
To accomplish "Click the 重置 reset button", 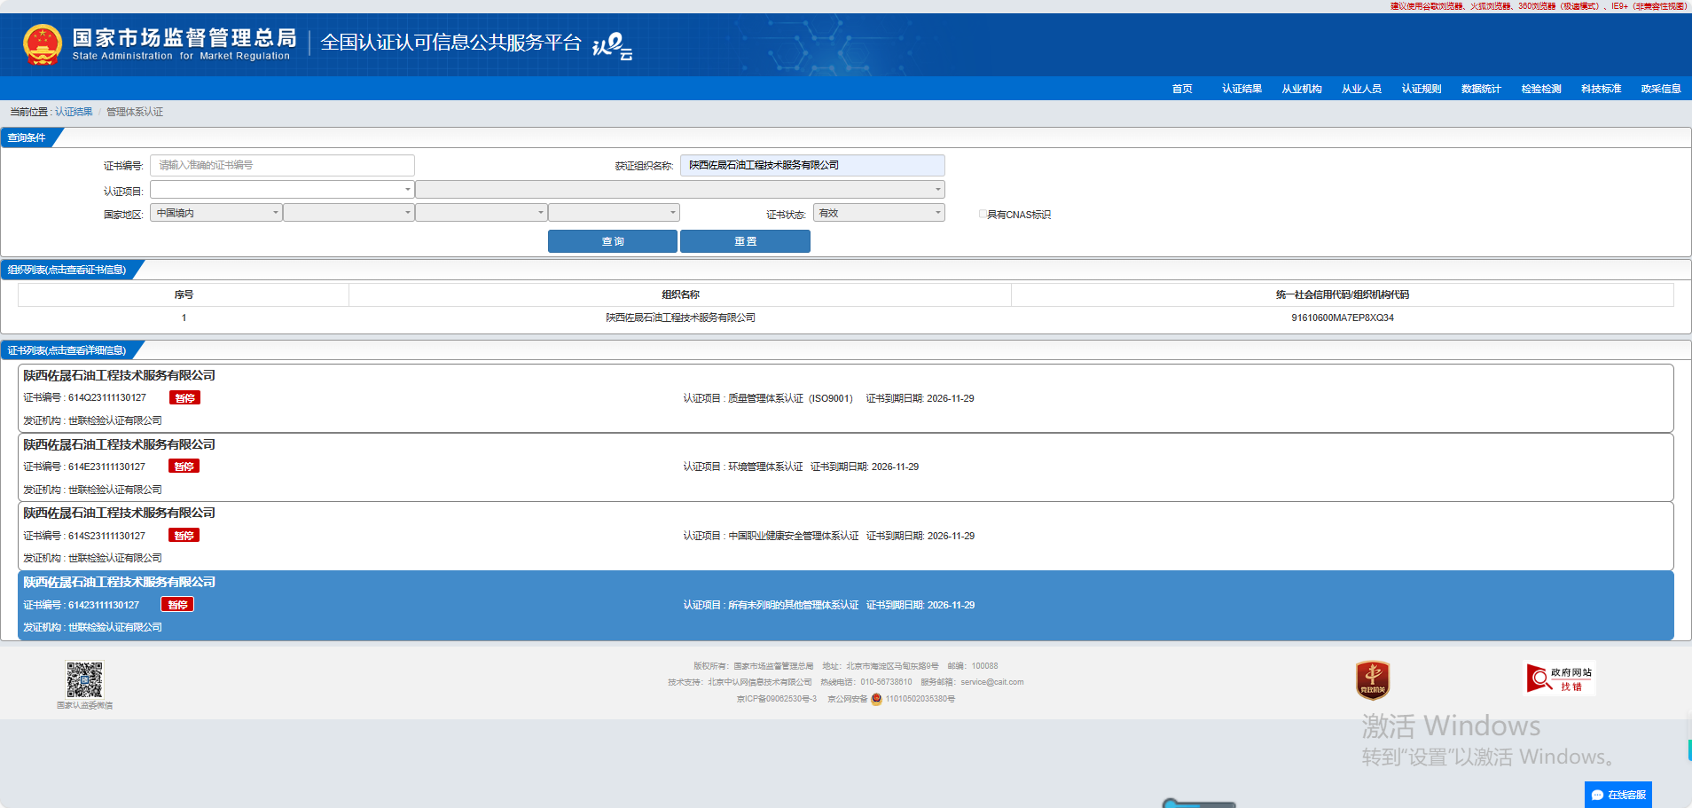I will tap(745, 241).
